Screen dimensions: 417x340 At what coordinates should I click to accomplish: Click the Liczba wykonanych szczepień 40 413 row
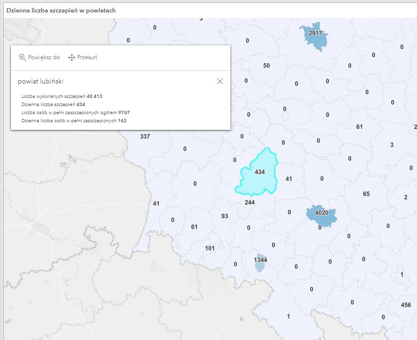(x=62, y=96)
